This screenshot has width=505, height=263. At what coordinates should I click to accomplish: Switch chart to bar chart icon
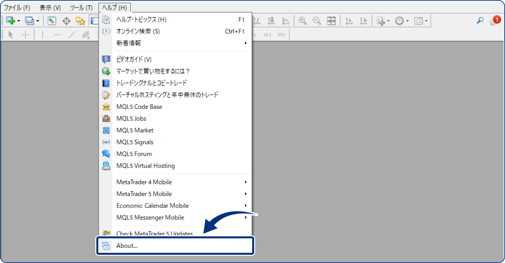click(x=257, y=21)
